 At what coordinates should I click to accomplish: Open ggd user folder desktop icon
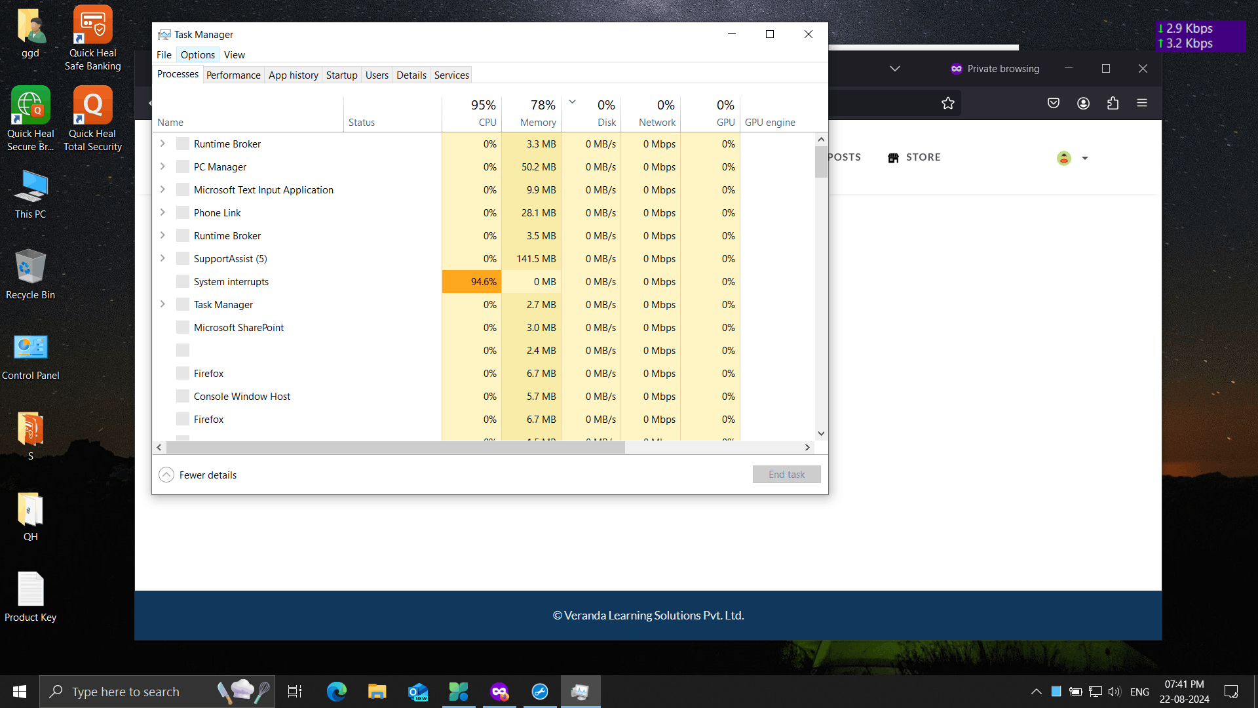click(x=30, y=33)
